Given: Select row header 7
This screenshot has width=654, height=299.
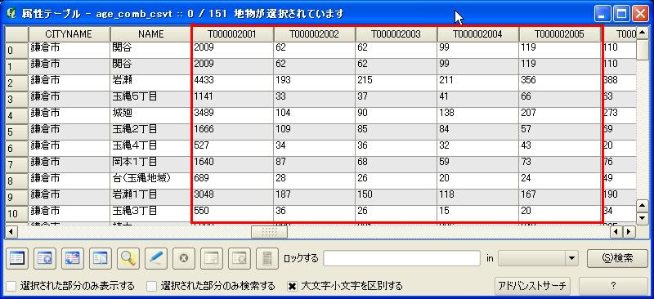Looking at the screenshot, I should point(16,164).
